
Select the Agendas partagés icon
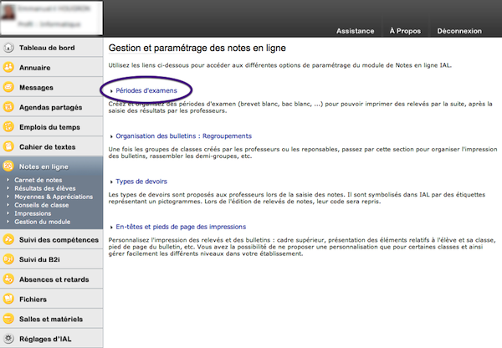[x=8, y=107]
